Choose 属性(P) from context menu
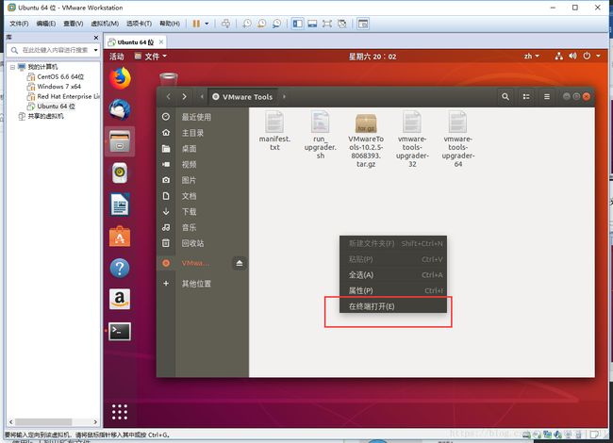 [x=393, y=290]
